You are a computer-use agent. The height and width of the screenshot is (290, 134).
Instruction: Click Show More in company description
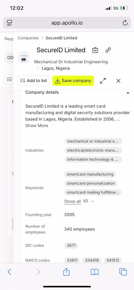coord(37,125)
